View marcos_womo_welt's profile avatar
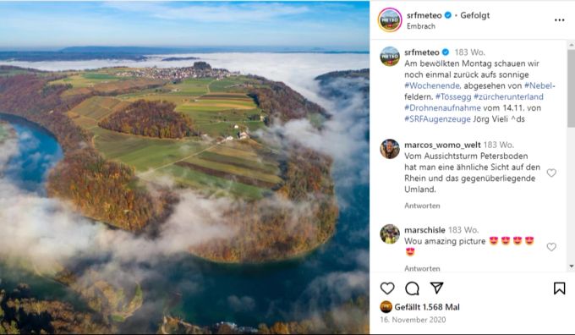 pos(390,149)
